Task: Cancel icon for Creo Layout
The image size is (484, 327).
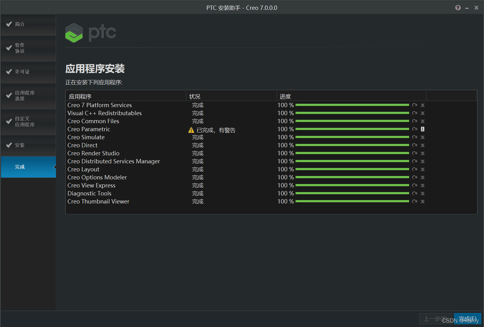Action: [423, 169]
